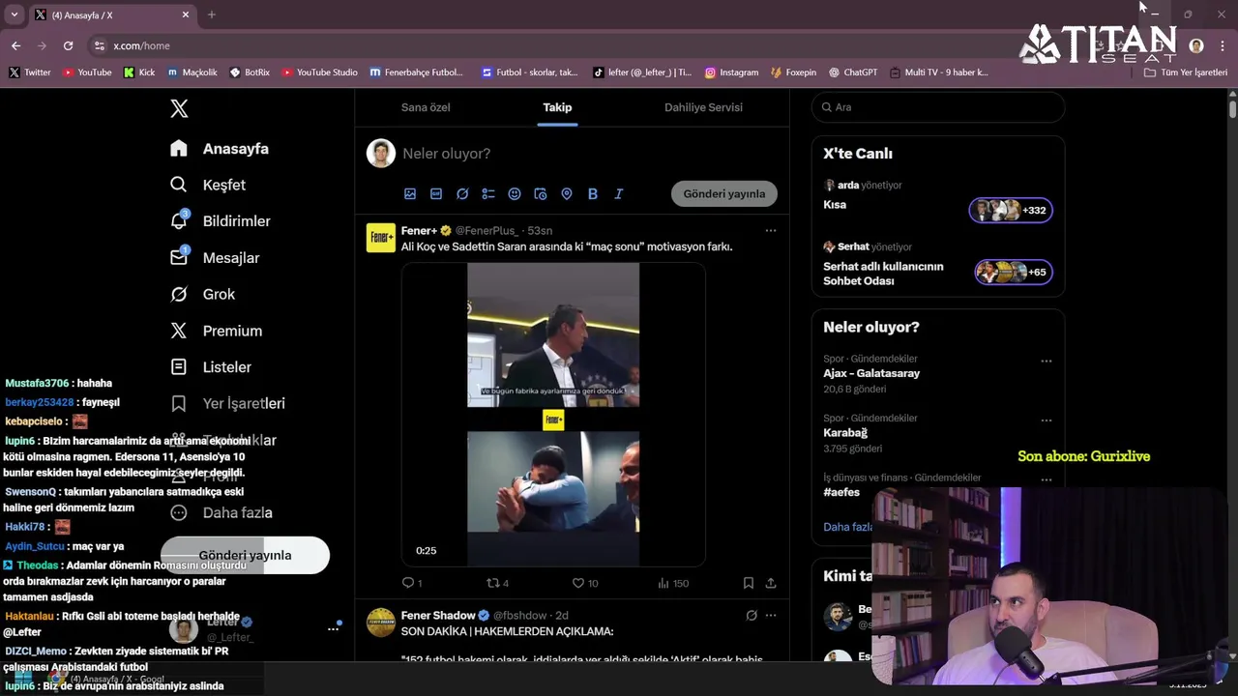Viewport: 1238px width, 696px height.
Task: Open more options on Fener+ post
Action: [x=771, y=230]
